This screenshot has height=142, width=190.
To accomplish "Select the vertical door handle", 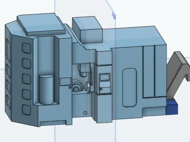I will [x=92, y=77].
